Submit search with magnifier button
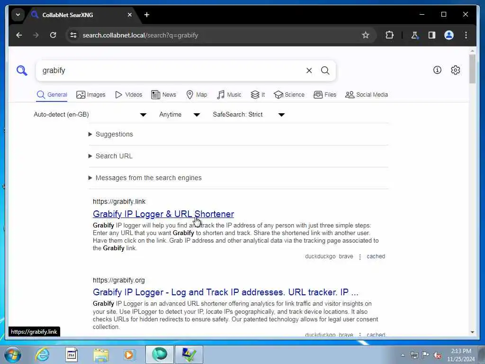Screen dimensions: 485x364 point(325,71)
